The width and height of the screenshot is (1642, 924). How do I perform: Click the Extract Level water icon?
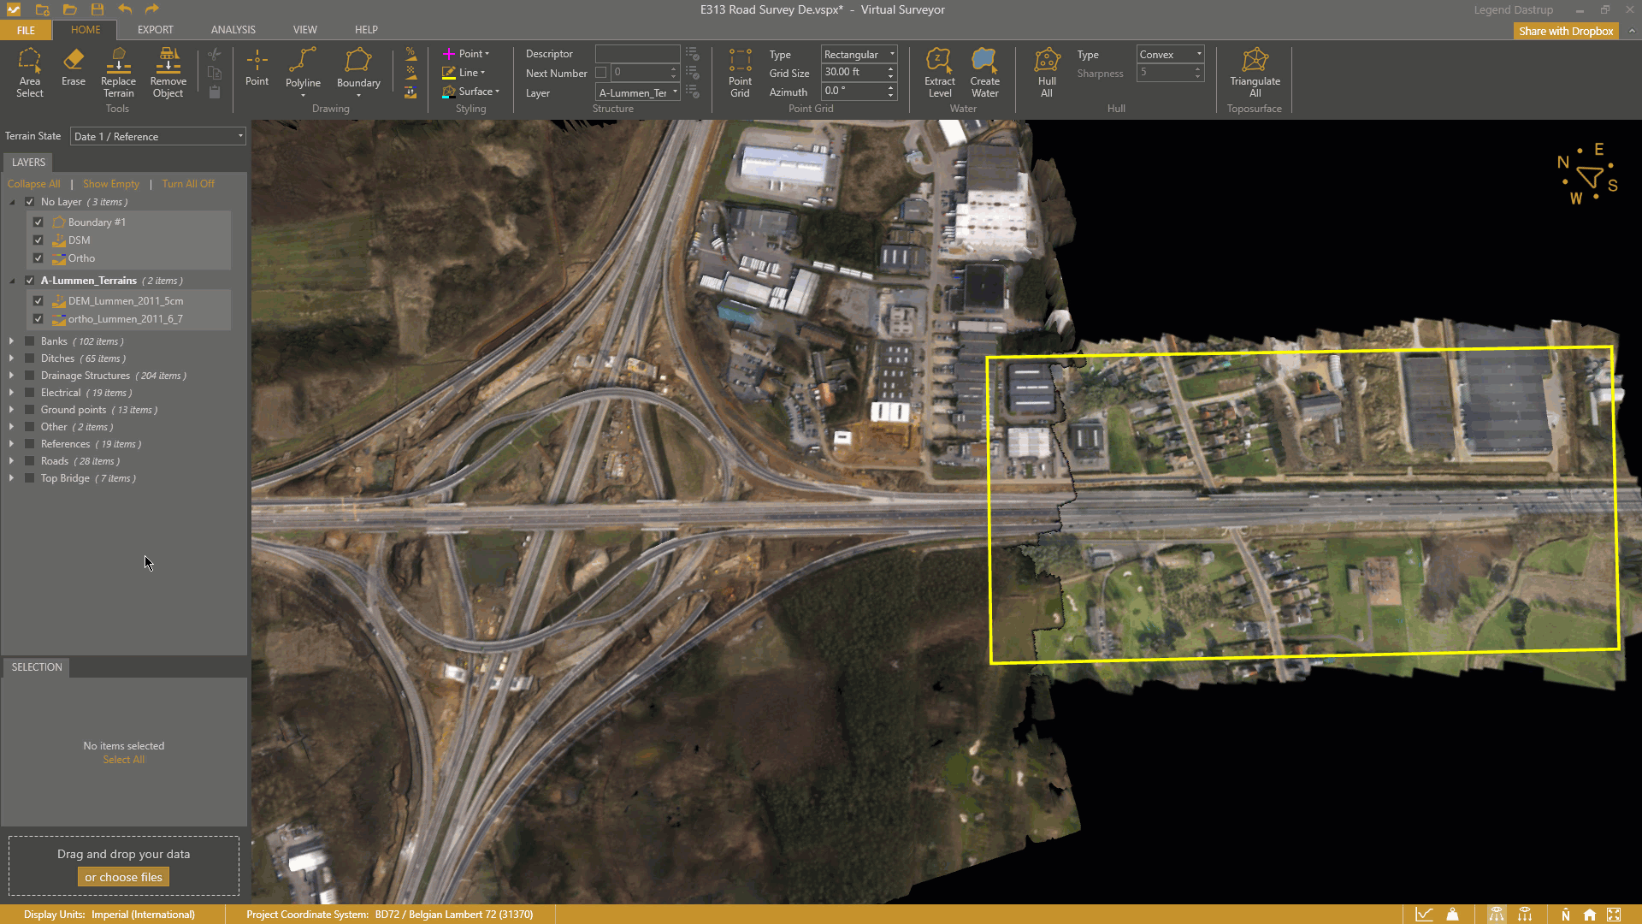coord(939,72)
